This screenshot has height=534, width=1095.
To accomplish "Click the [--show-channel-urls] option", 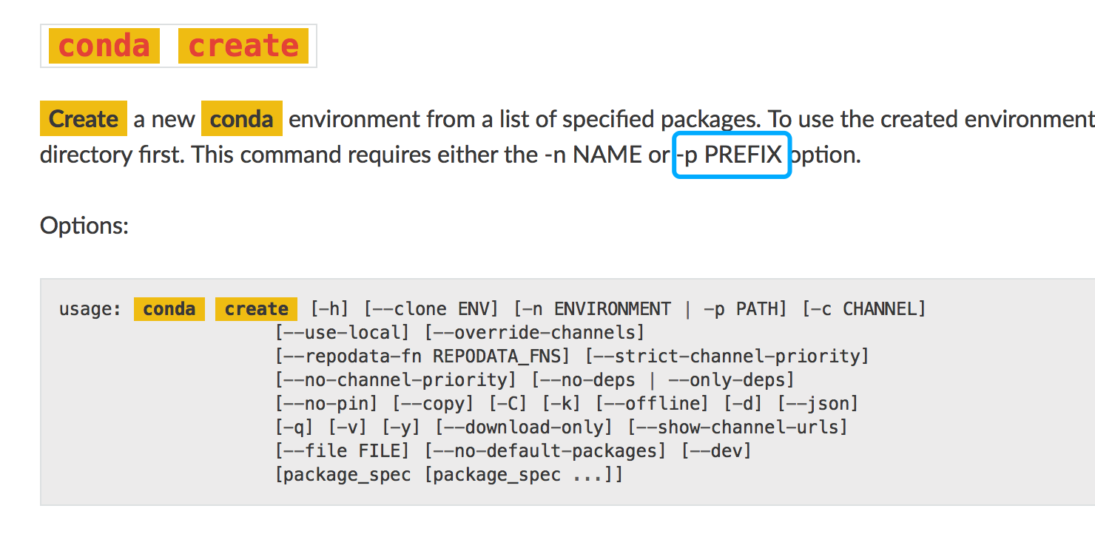I will tap(738, 427).
